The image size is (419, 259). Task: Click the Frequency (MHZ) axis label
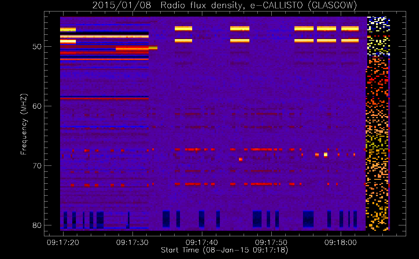click(x=24, y=124)
